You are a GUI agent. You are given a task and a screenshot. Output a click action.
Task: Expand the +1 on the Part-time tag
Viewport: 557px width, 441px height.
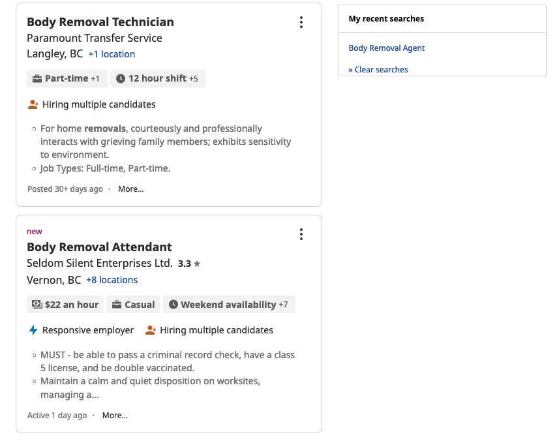tap(94, 78)
